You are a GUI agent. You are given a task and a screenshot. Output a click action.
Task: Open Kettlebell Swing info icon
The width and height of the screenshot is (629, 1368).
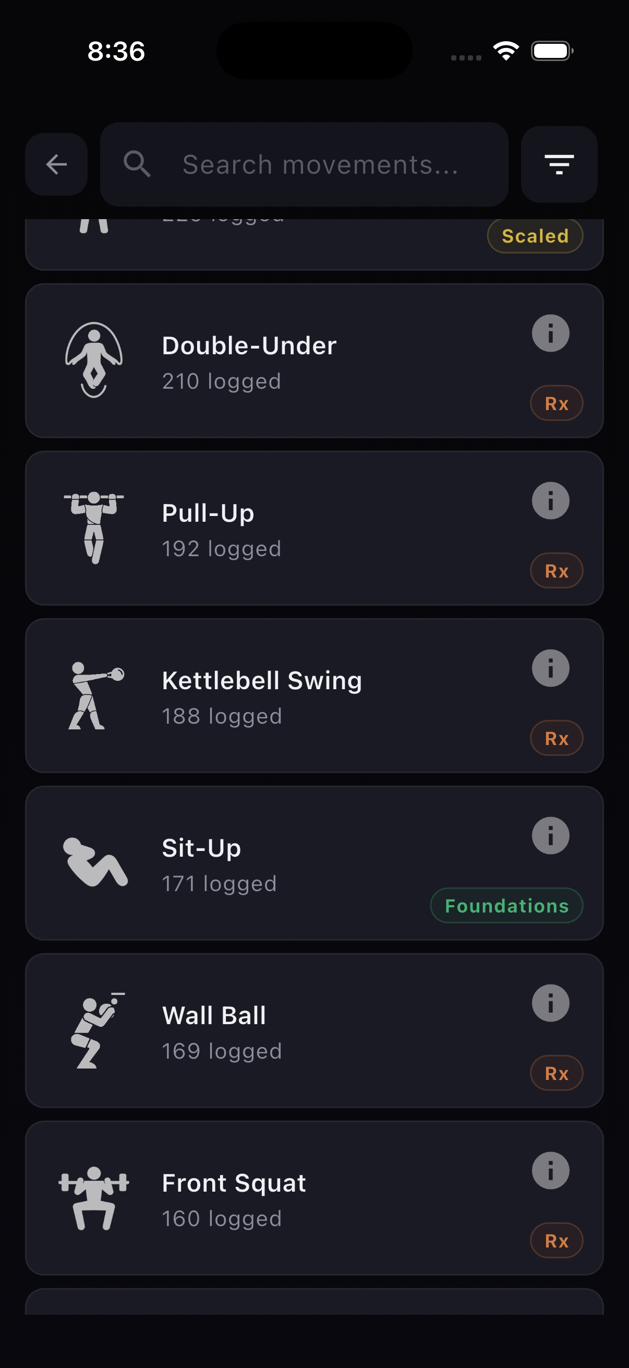click(550, 668)
